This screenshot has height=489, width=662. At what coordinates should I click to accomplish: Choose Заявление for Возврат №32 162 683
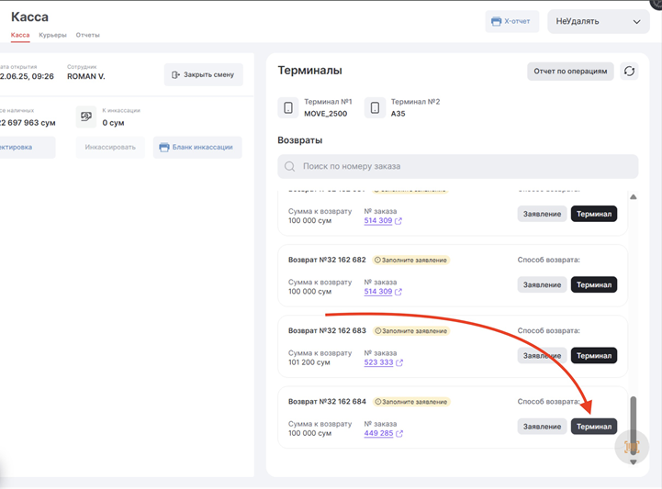tap(542, 356)
